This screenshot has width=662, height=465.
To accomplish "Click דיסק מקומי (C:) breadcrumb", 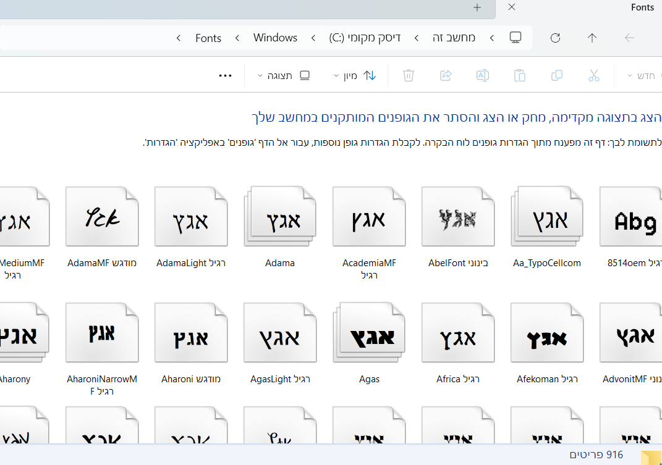I will point(365,38).
